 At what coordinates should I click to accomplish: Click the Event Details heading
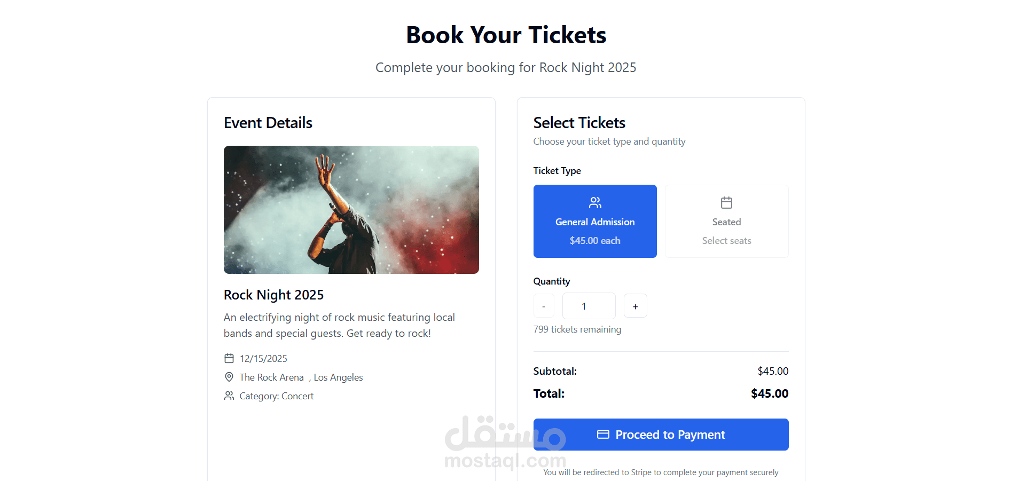(268, 123)
